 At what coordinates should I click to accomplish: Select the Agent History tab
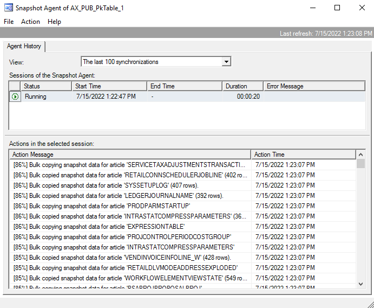tap(24, 46)
